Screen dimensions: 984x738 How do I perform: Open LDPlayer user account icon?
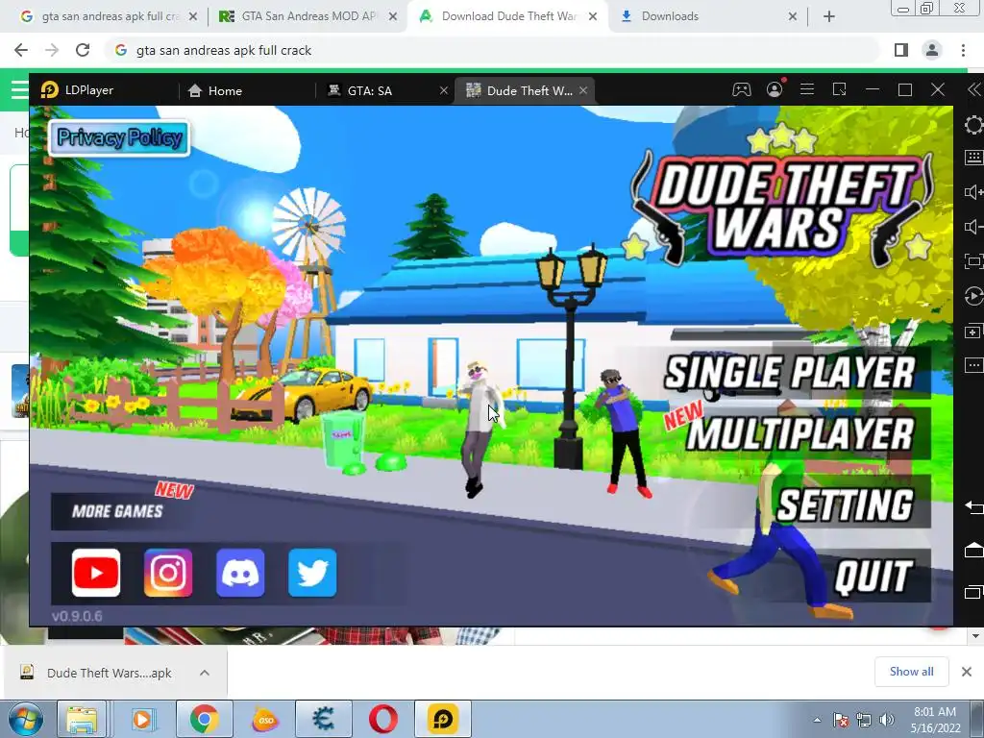775,89
